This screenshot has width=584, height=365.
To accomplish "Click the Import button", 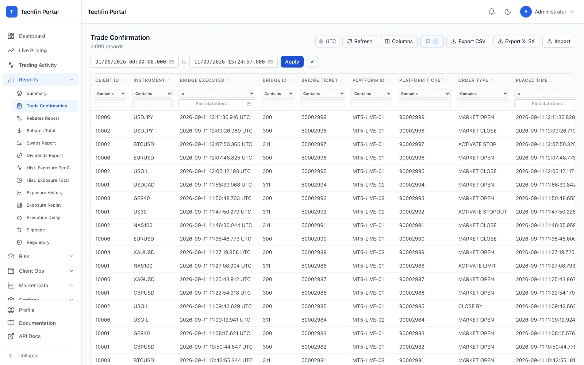I will pyautogui.click(x=559, y=41).
